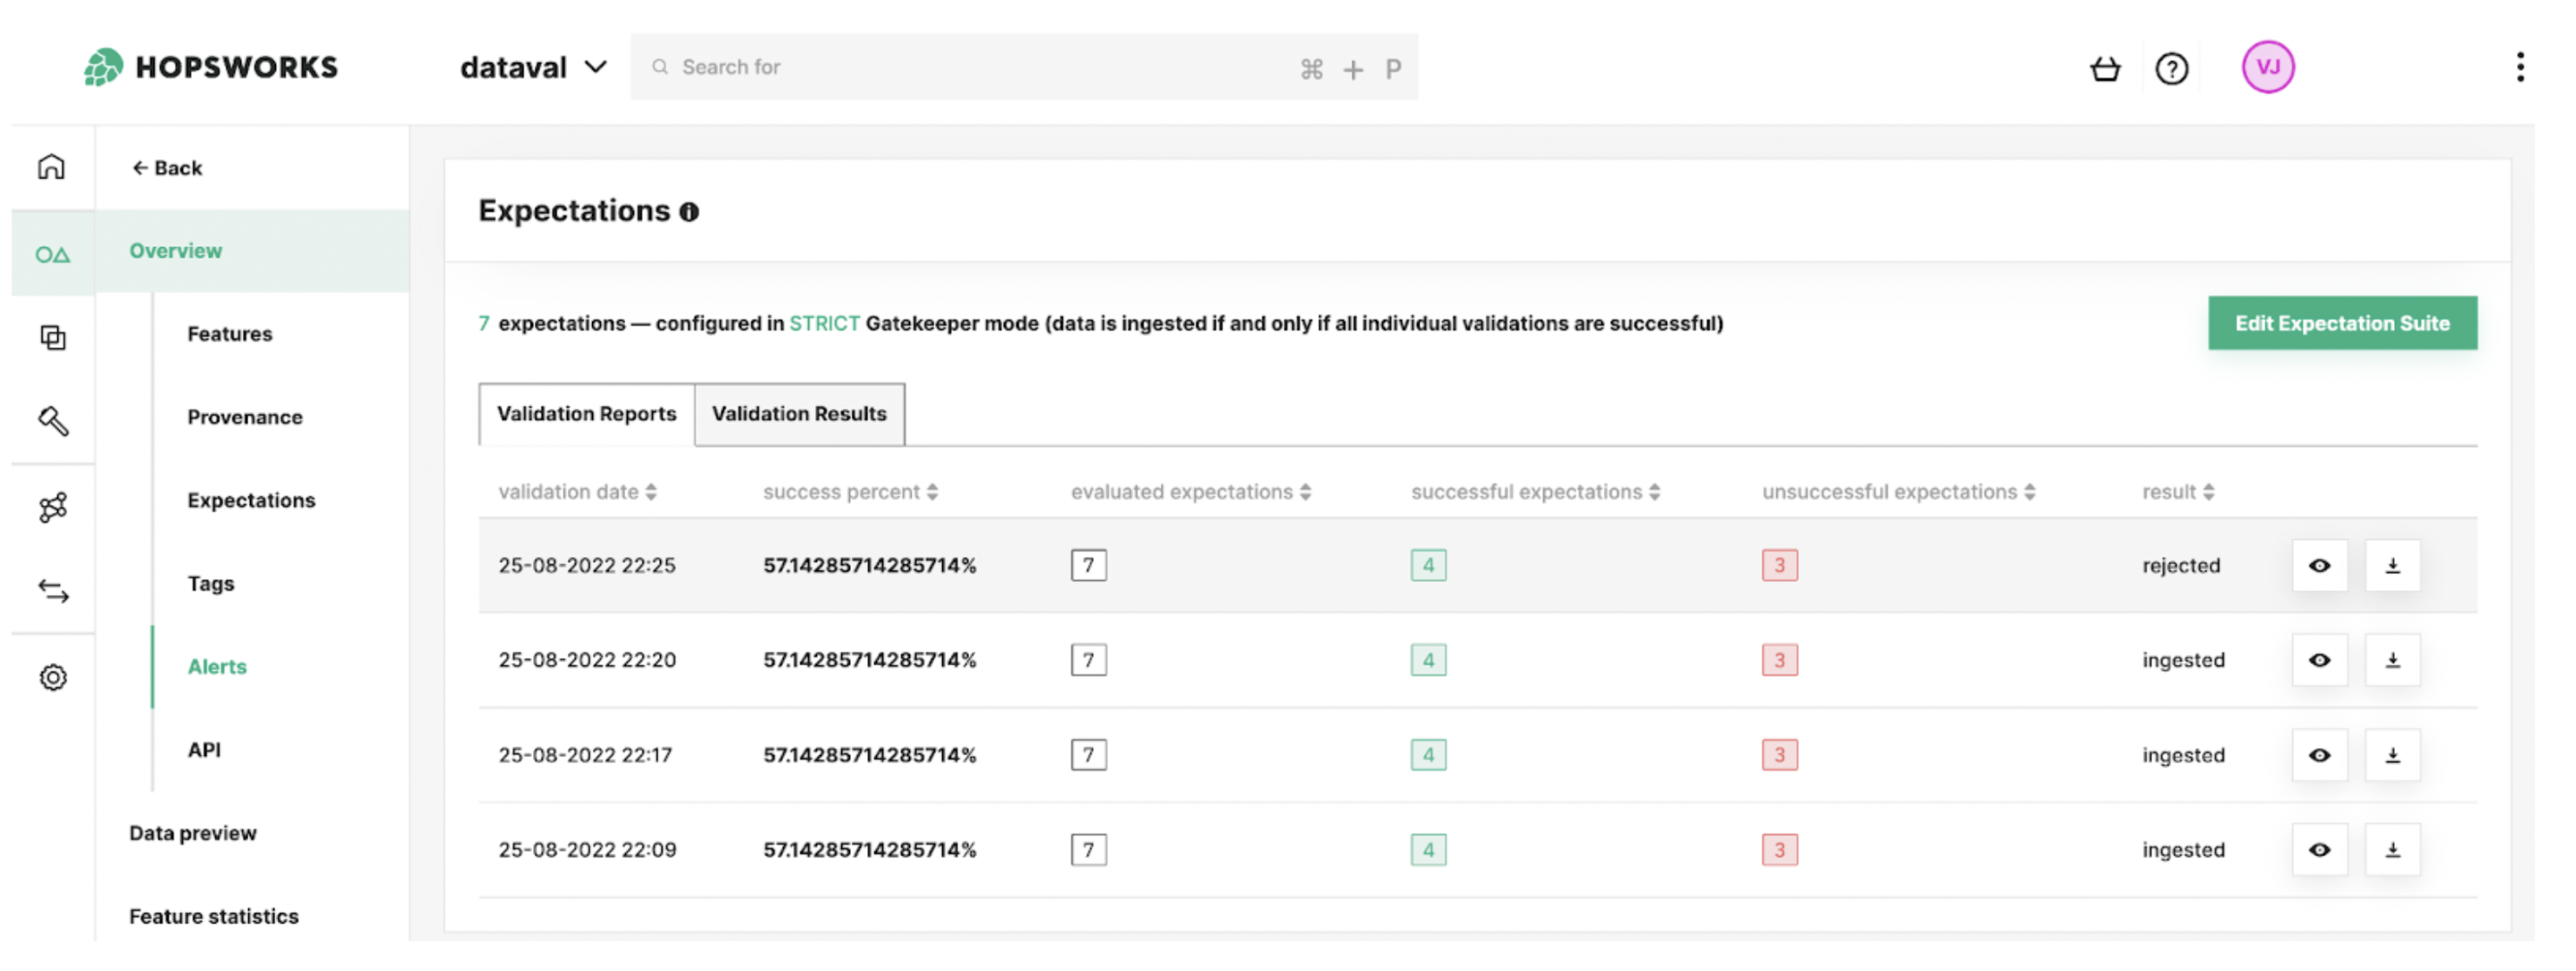Screen dimensions: 2576x971
Task: Open the graph/cluster icon in the sidebar
Action: tap(51, 507)
